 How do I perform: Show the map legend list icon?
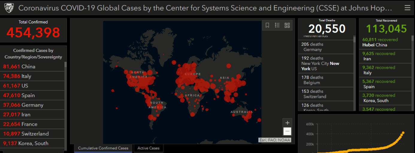277,25
